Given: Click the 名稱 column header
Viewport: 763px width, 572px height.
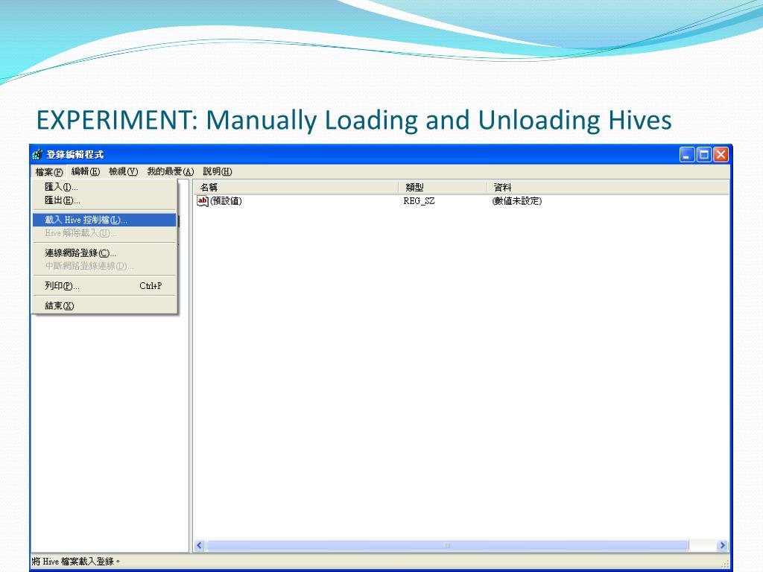Looking at the screenshot, I should 297,188.
